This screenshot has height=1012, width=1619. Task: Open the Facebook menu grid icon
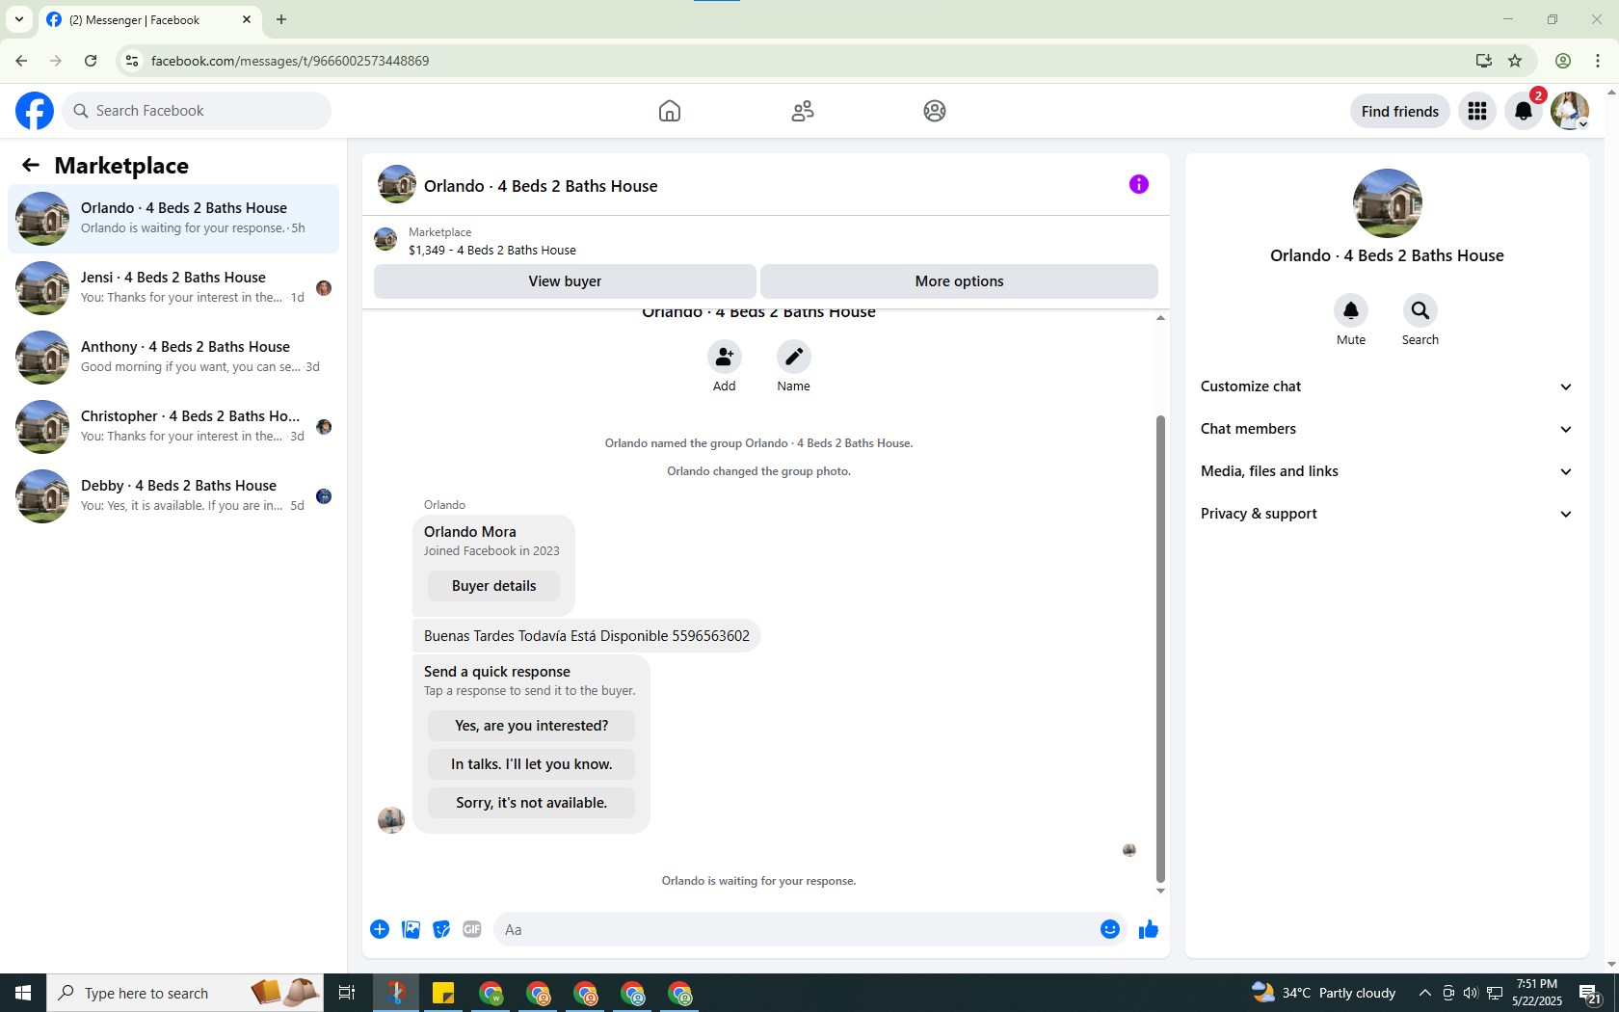pos(1477,111)
